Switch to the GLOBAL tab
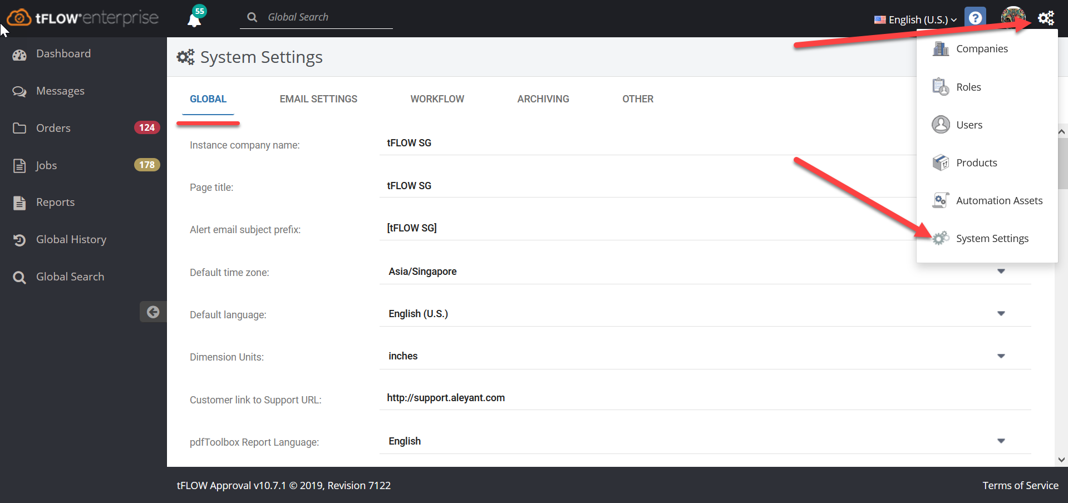The image size is (1068, 503). pyautogui.click(x=208, y=99)
